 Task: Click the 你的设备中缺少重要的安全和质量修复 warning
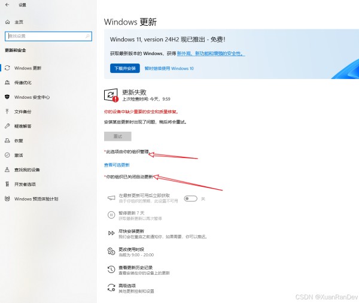click(141, 112)
